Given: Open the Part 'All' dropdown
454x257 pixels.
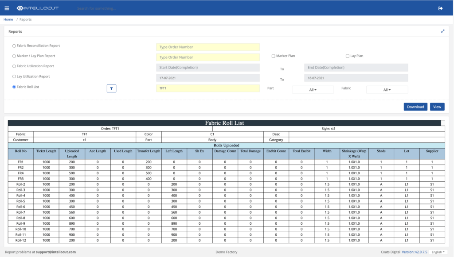Looking at the screenshot, I should 313,89.
